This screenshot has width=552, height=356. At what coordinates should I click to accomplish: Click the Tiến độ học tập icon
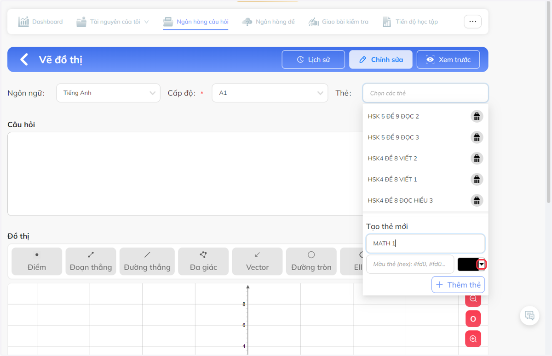[387, 22]
